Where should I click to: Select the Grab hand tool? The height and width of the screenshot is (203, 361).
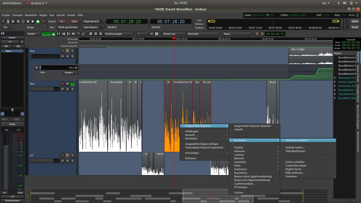coord(54,34)
